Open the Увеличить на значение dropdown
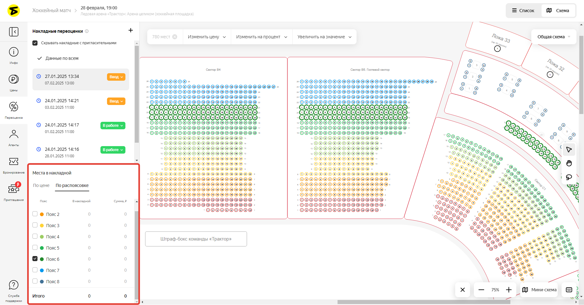This screenshot has width=584, height=305. tap(324, 37)
